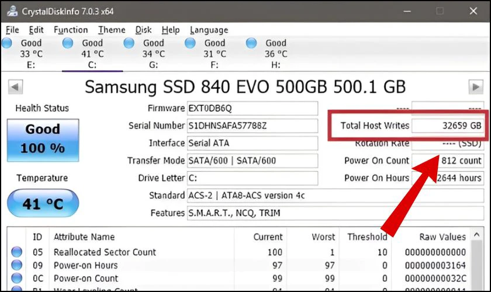The height and width of the screenshot is (292, 491).
Task: Open the Theme menu
Action: tap(112, 30)
